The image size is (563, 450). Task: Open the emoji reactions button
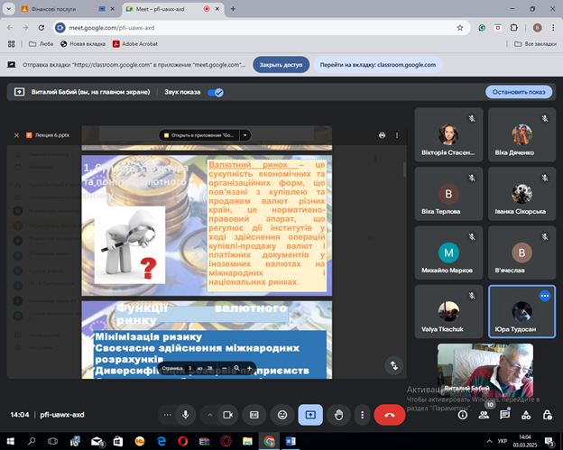(282, 414)
